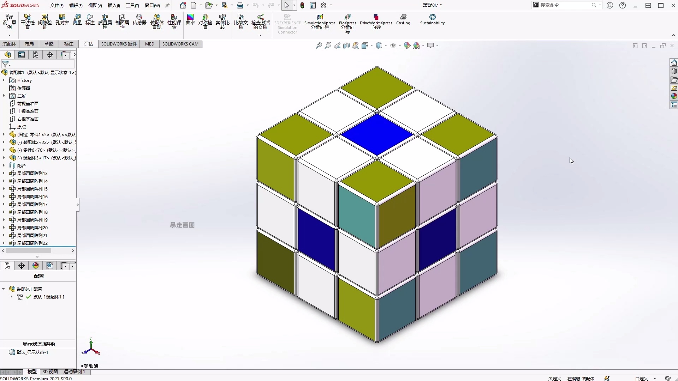The height and width of the screenshot is (381, 678).
Task: Toggle the Hide/Show Items eye icon
Action: [x=393, y=45]
